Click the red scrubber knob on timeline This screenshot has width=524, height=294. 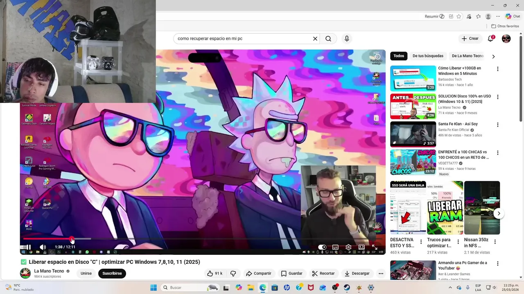(72, 239)
